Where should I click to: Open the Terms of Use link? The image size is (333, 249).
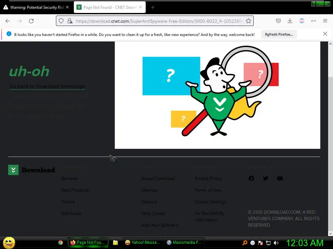[x=207, y=190]
